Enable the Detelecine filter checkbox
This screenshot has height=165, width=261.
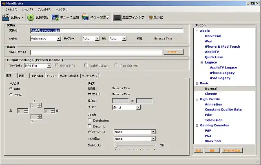89,120
